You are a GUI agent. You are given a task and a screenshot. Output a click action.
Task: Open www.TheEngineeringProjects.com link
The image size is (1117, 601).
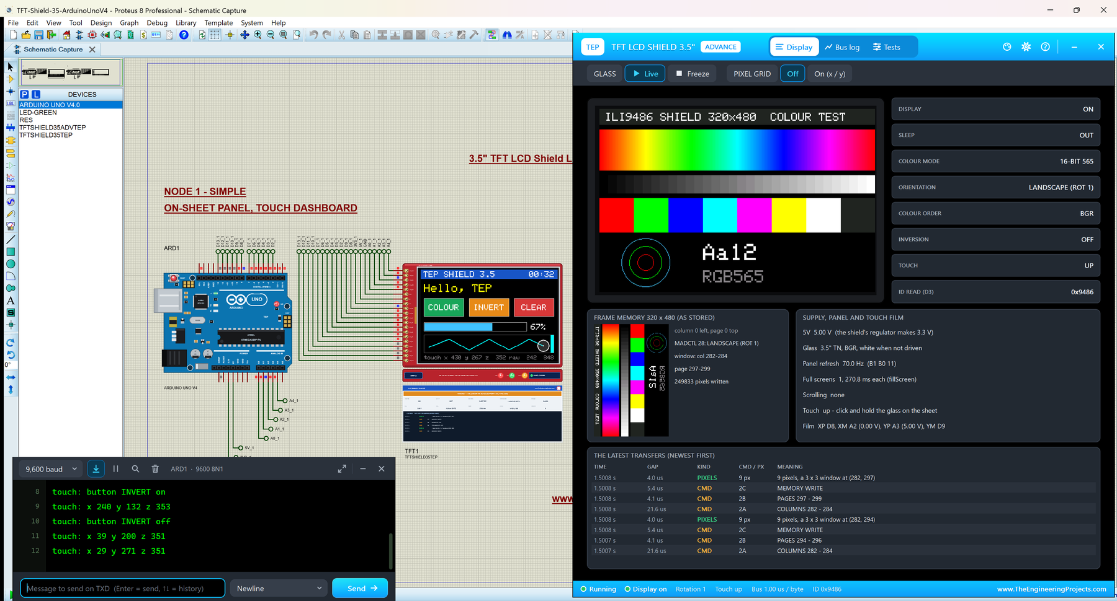[1051, 589]
